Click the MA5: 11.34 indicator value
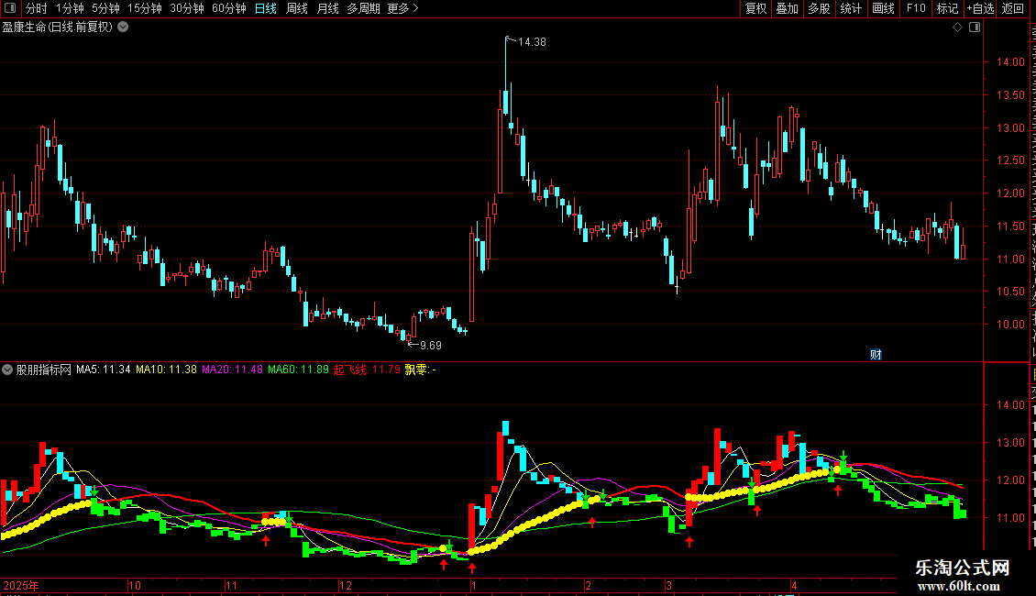The height and width of the screenshot is (596, 1036). [x=103, y=370]
